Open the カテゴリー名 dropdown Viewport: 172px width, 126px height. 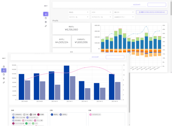pyautogui.click(x=79, y=17)
